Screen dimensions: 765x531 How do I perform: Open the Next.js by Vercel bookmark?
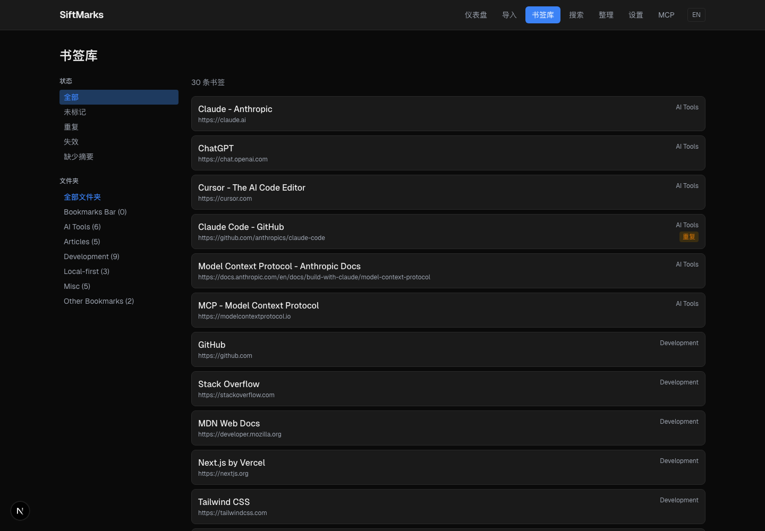coord(448,467)
